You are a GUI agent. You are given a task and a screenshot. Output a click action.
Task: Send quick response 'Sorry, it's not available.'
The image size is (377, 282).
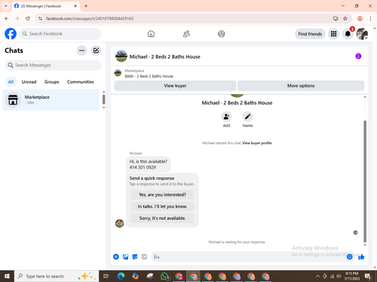[162, 218]
